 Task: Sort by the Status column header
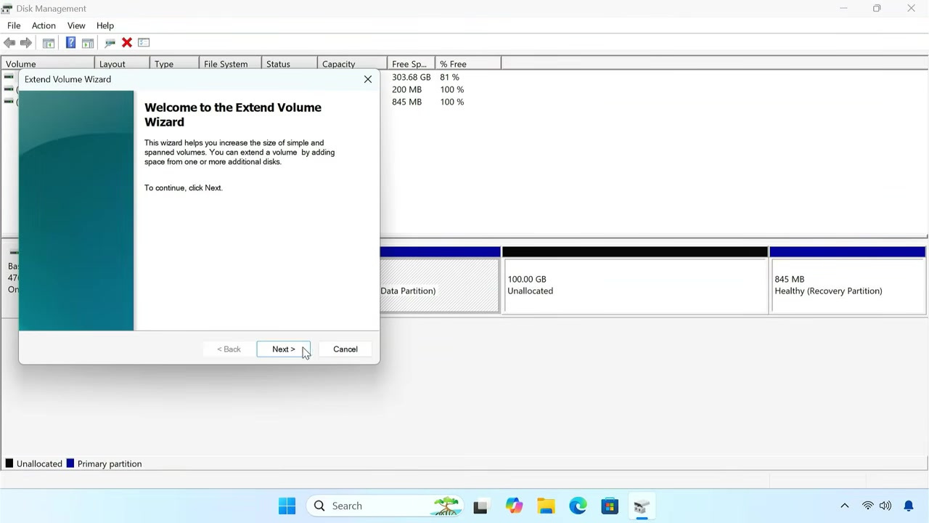[x=290, y=64]
